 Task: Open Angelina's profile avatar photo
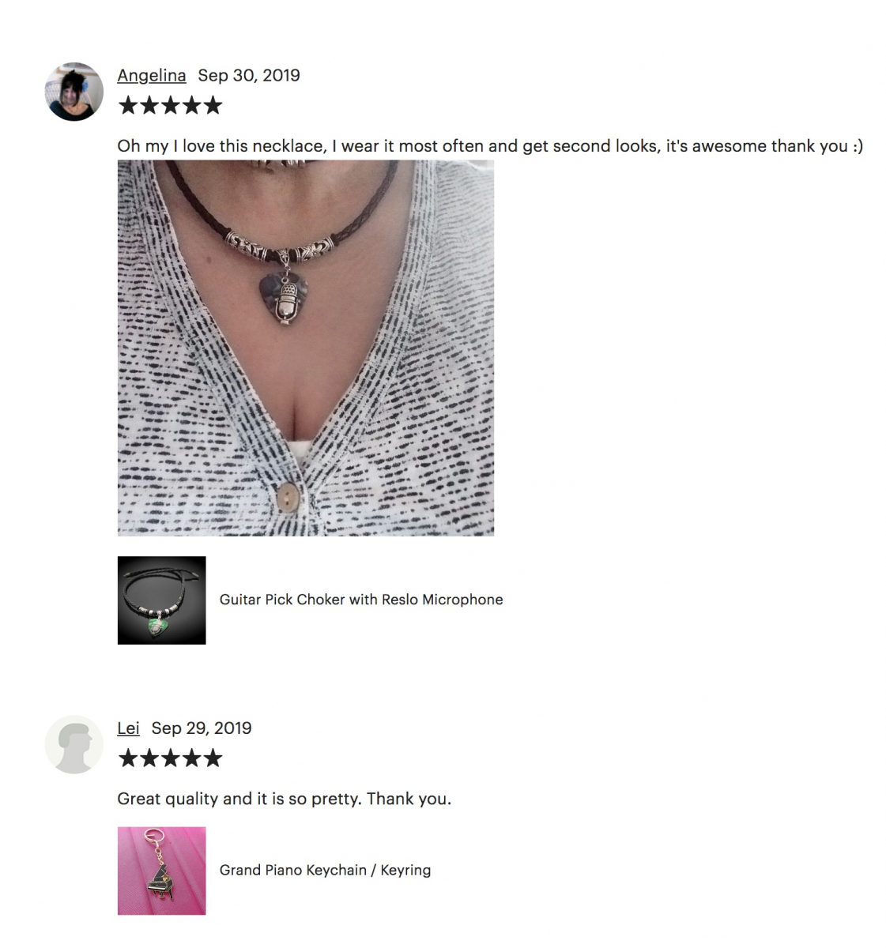tap(74, 92)
